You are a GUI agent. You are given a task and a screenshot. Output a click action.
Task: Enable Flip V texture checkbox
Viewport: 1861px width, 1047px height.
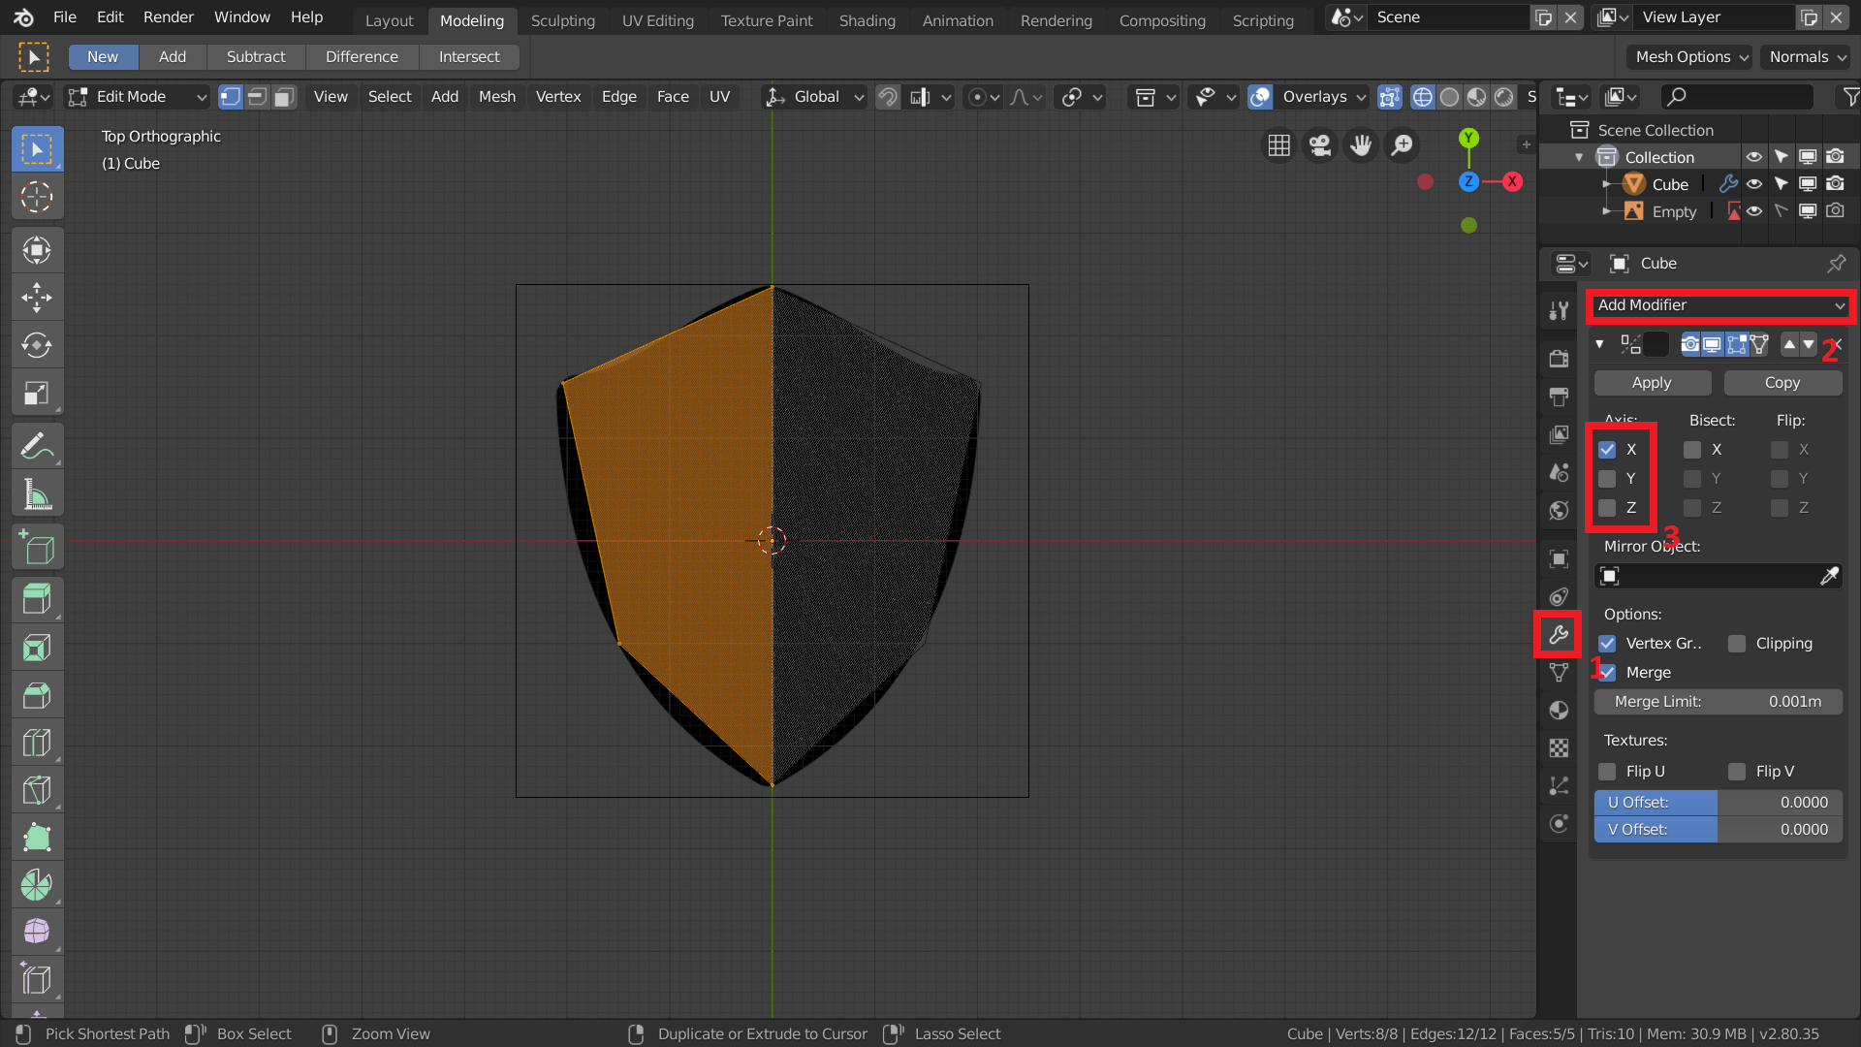(x=1737, y=772)
